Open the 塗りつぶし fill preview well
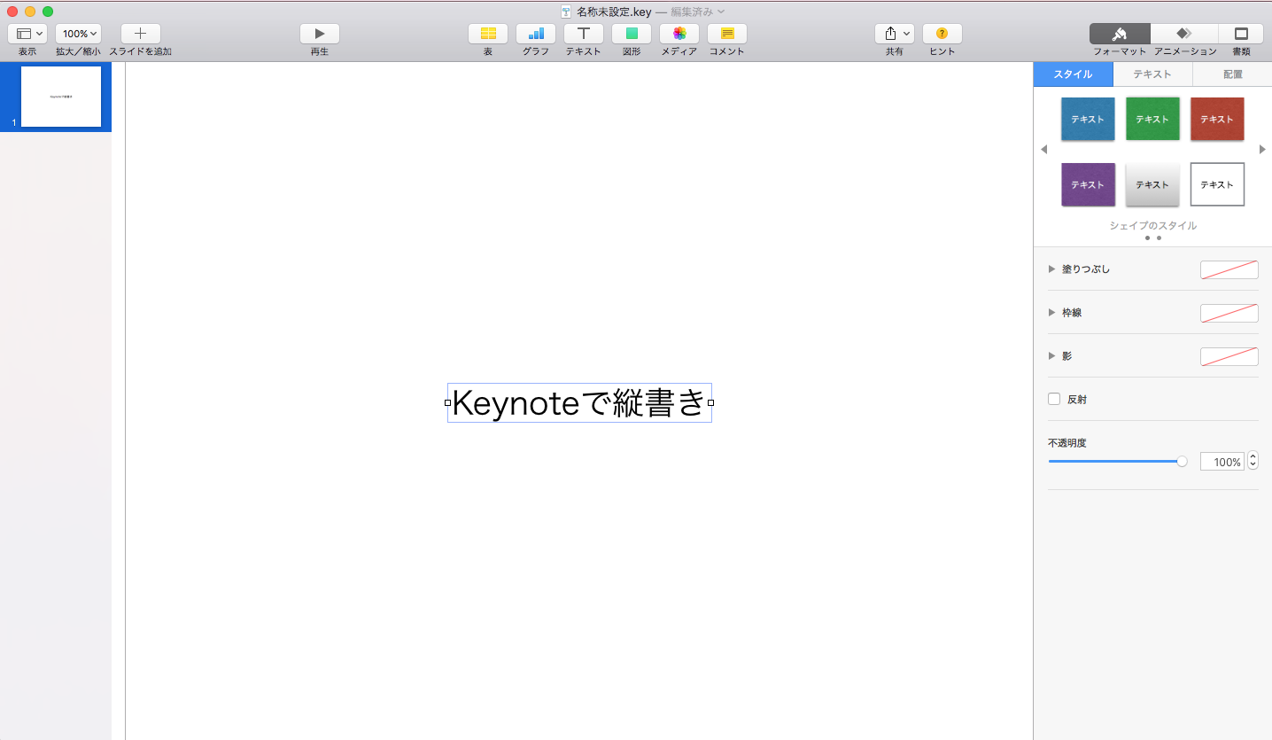This screenshot has width=1272, height=740. point(1229,269)
